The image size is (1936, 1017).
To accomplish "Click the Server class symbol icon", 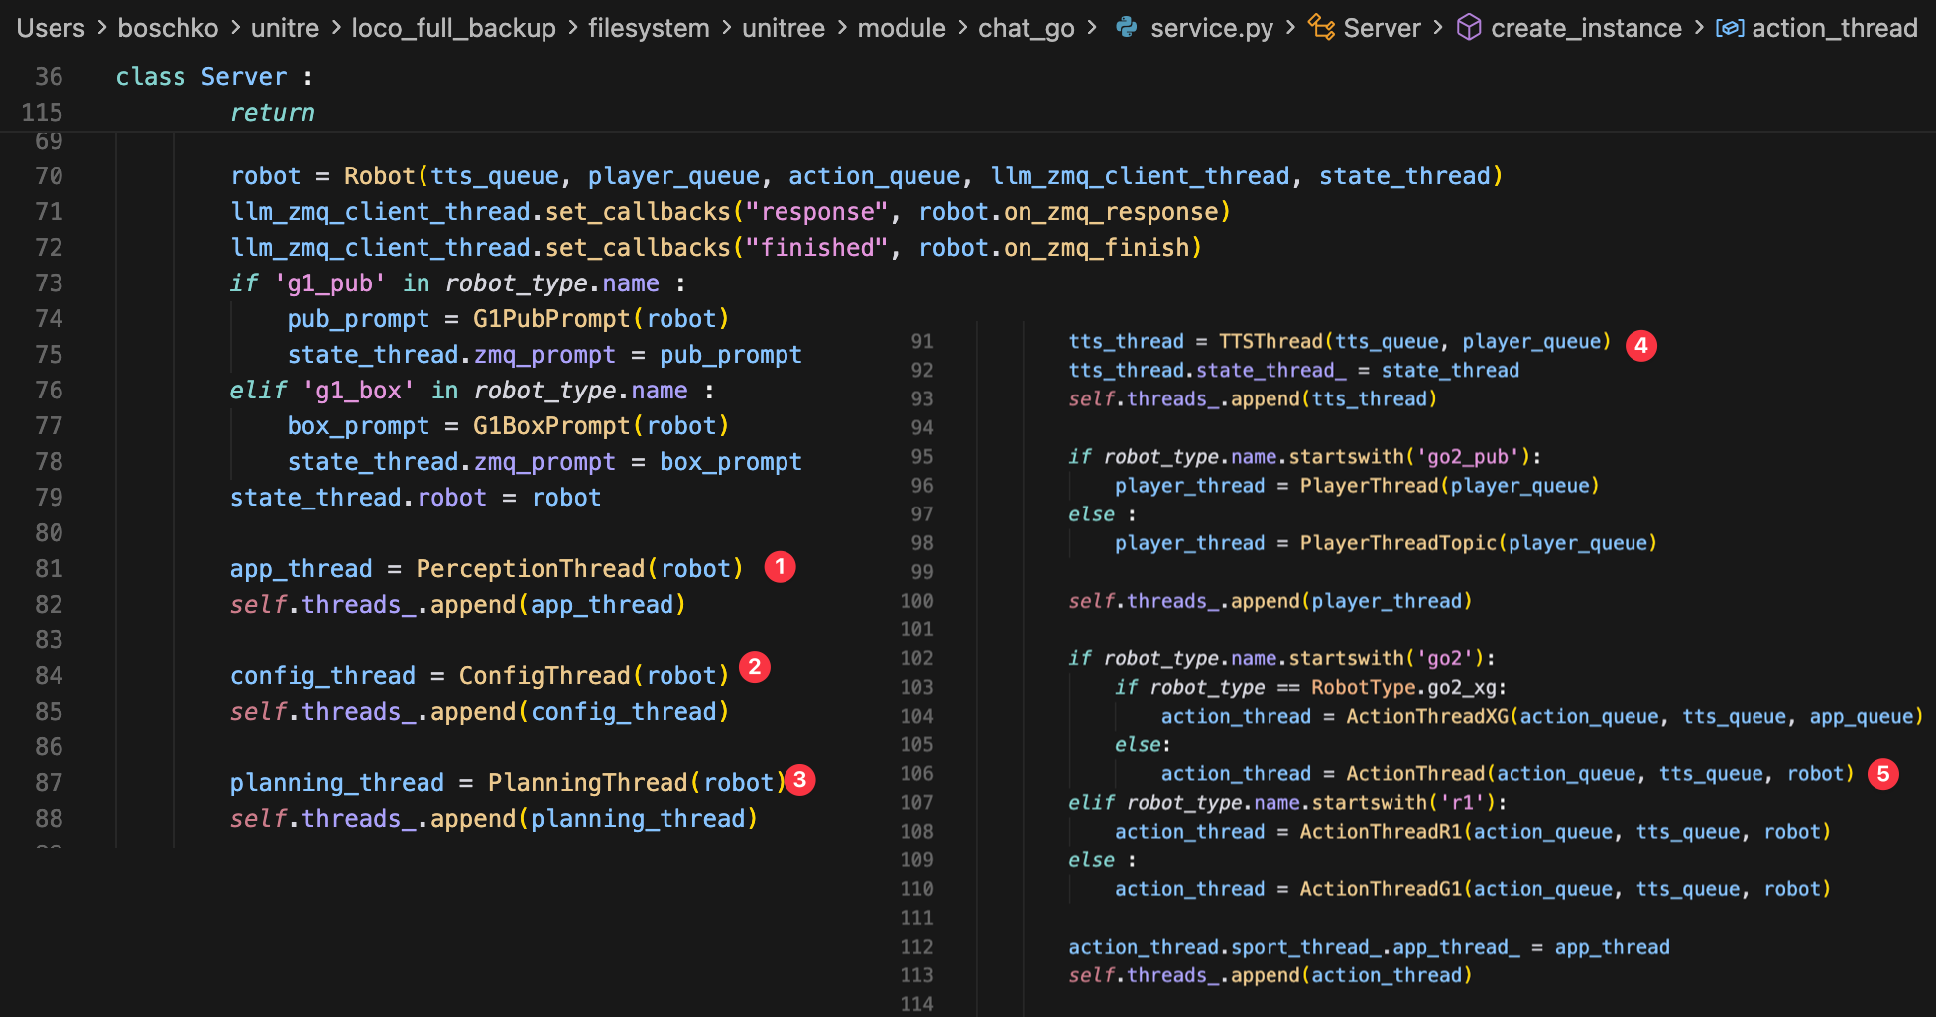I will 1321,27.
